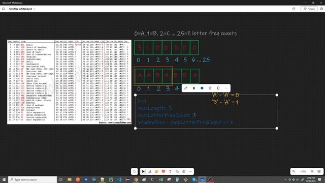This screenshot has width=325, height=183.
Task: Open the Windows Start menu
Action: point(4,179)
